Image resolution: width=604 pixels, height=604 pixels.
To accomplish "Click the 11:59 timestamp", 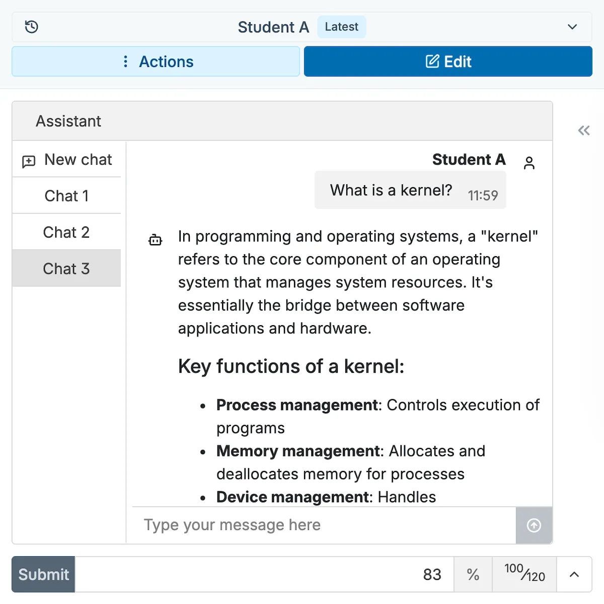I will tap(483, 195).
